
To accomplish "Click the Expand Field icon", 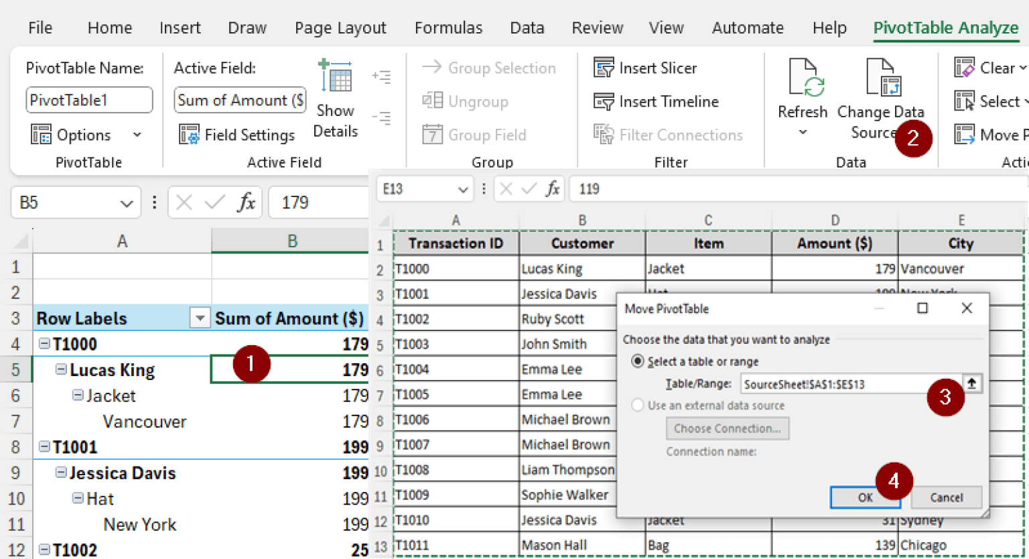I will pos(382,76).
